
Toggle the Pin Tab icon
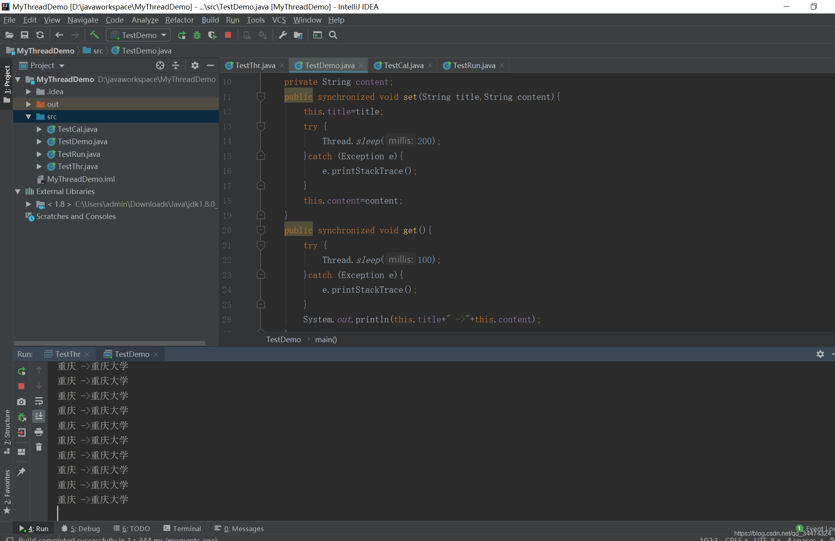click(21, 471)
